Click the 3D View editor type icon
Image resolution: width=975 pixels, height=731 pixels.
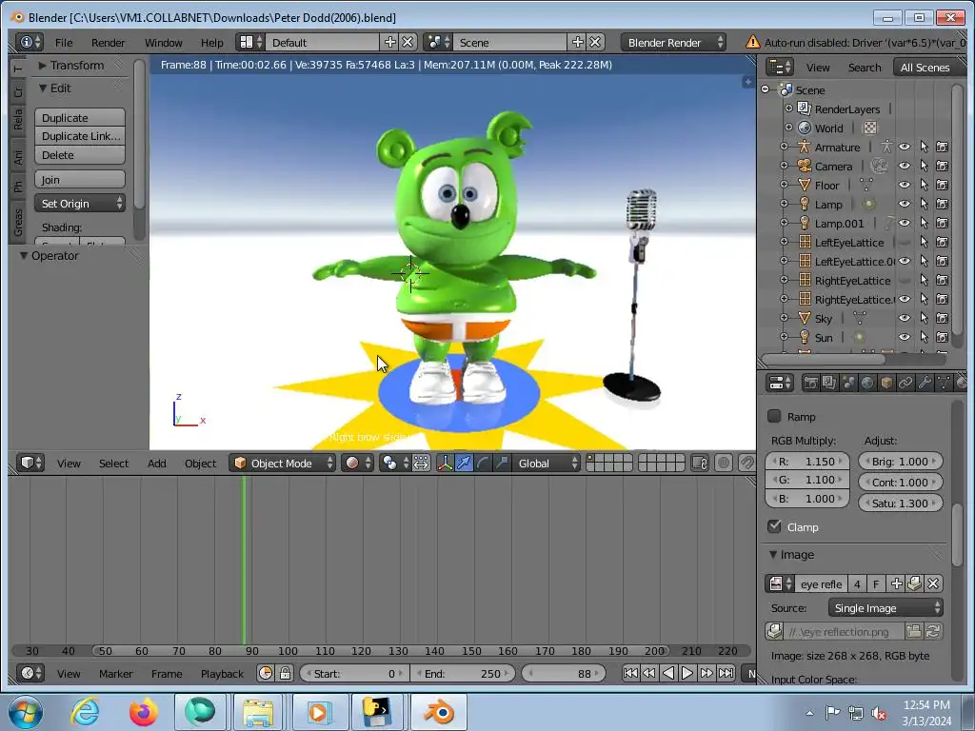tap(30, 464)
